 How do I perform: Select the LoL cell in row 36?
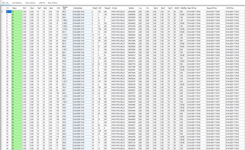pyautogui.click(x=142, y=114)
